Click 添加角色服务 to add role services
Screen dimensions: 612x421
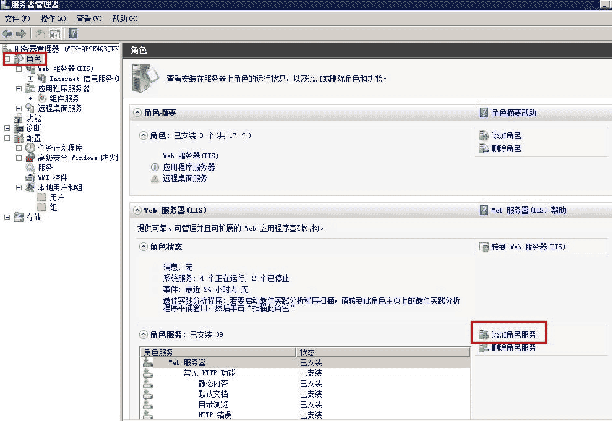pyautogui.click(x=515, y=333)
